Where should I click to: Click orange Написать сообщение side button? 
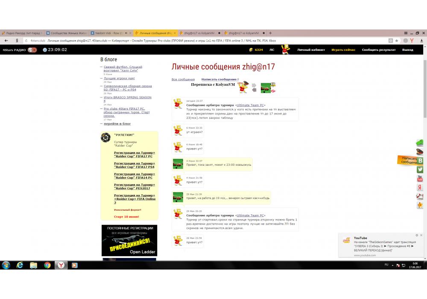click(x=407, y=160)
